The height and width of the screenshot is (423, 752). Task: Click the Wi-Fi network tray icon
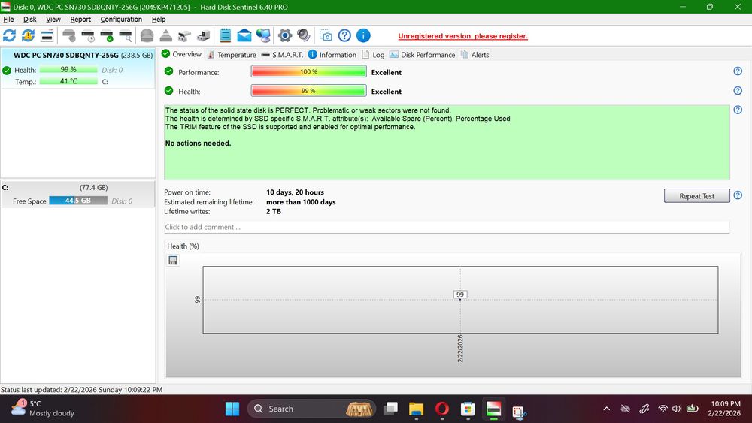point(663,409)
